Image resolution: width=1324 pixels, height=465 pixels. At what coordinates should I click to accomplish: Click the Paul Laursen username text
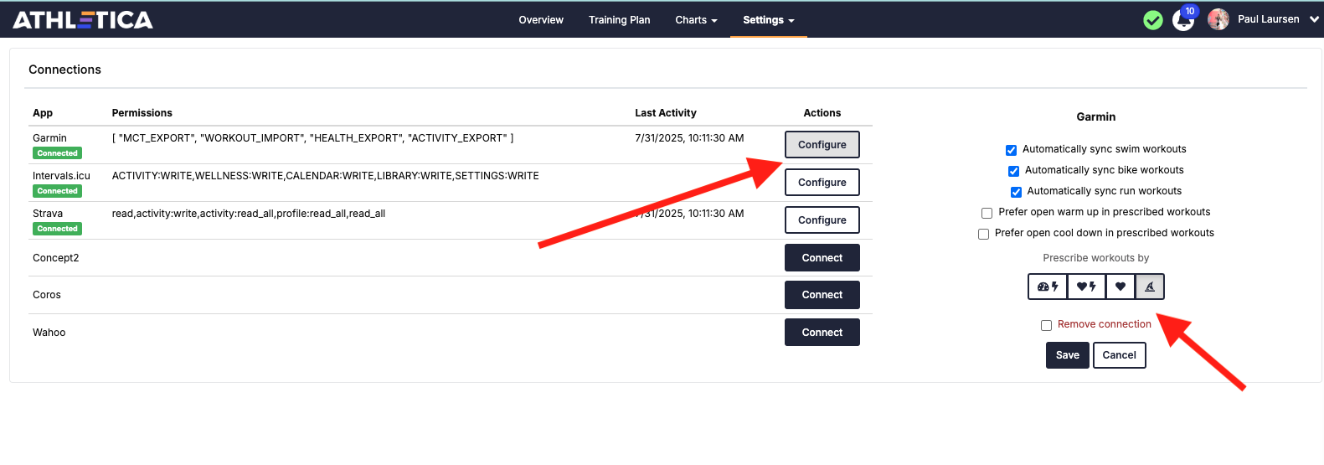pos(1268,19)
